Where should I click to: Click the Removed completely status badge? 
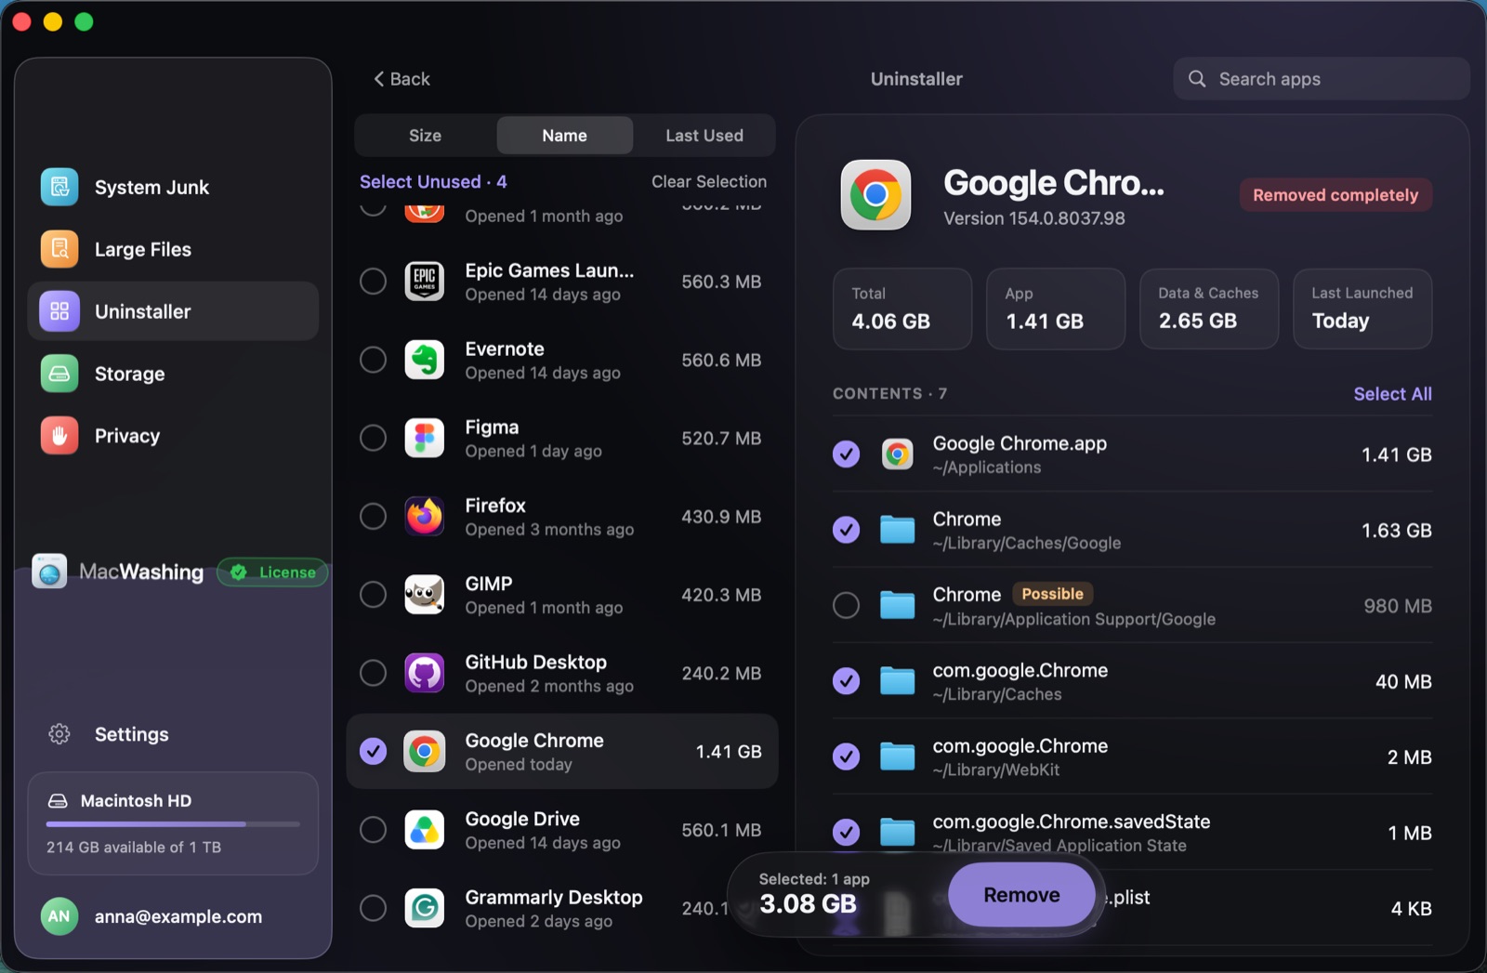coord(1336,195)
